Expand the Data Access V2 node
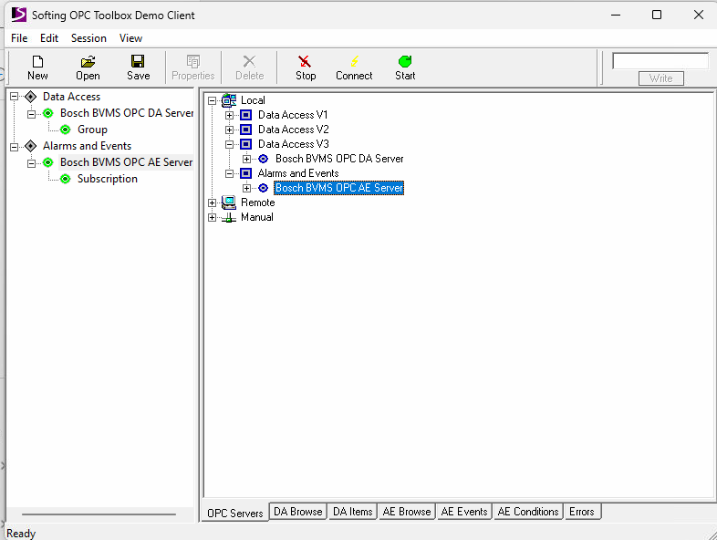The width and height of the screenshot is (717, 540). (229, 130)
